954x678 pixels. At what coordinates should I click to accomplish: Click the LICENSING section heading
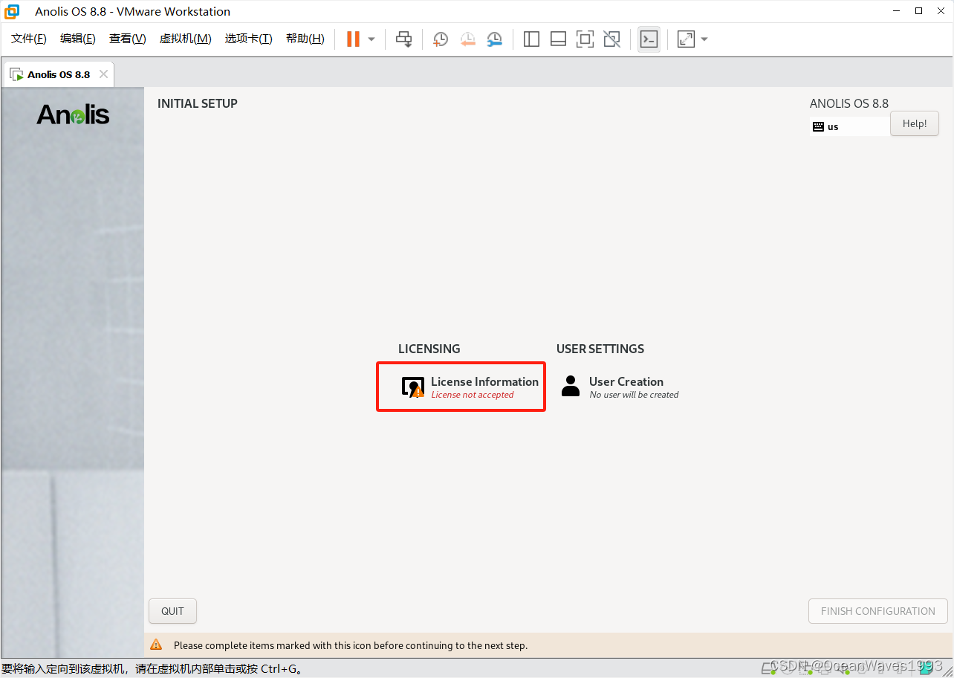[x=429, y=349]
